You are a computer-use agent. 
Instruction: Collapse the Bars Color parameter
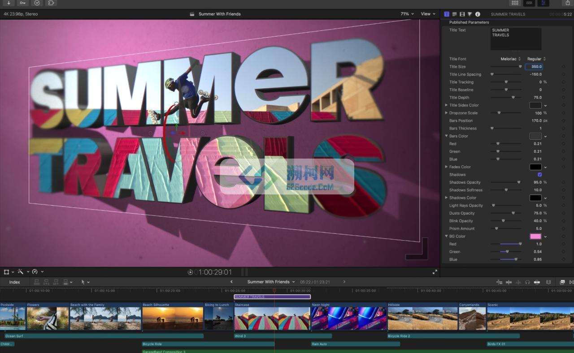446,136
